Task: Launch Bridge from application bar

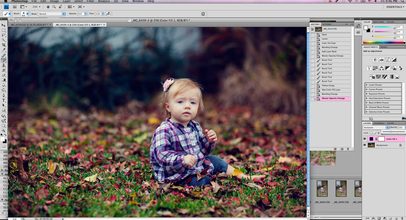Action: (14, 7)
